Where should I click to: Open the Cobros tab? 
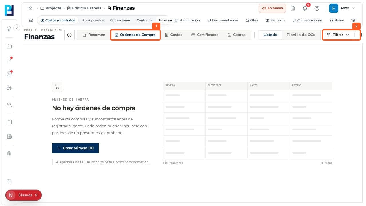236,35
